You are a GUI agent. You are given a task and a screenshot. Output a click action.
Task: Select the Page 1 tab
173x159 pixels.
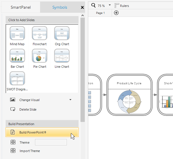[x=100, y=13]
